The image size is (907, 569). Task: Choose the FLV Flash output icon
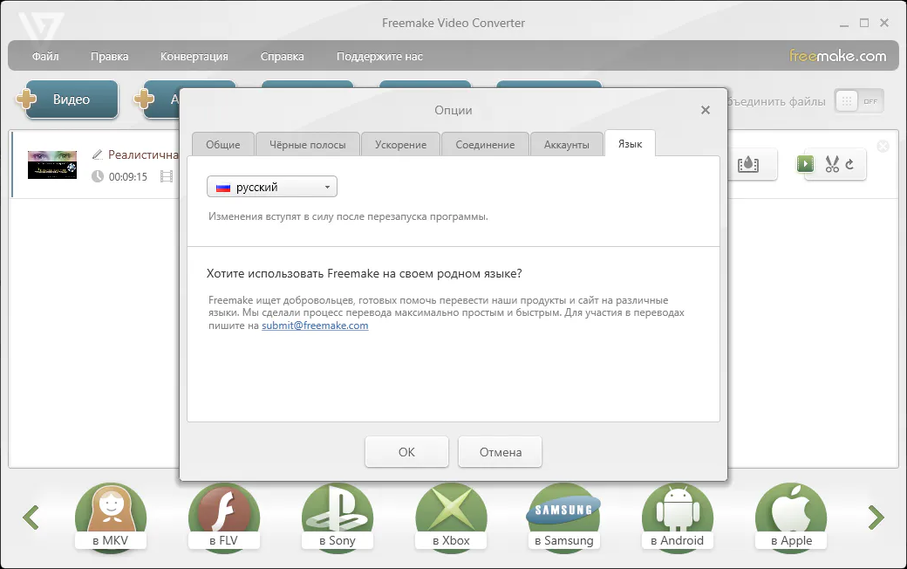tap(224, 517)
